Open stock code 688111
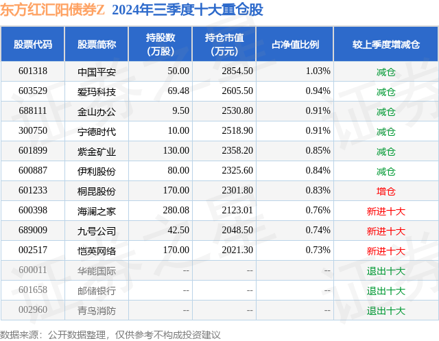 tap(33, 111)
